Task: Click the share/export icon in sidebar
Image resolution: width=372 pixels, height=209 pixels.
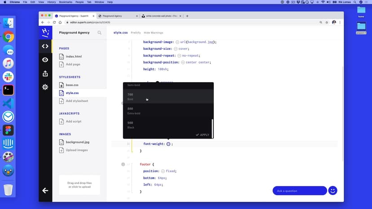Action: [45, 74]
